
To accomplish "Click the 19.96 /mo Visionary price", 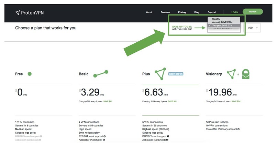I will (221, 92).
